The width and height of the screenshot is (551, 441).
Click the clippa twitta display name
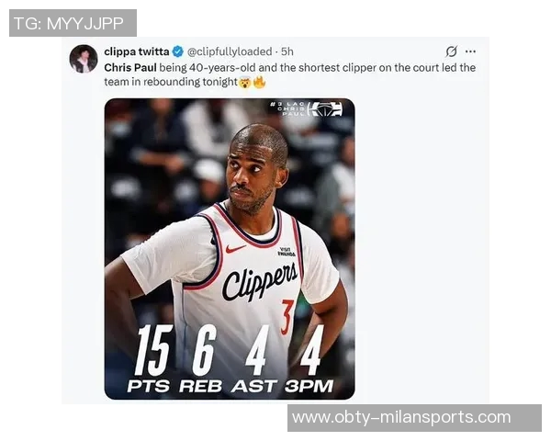136,51
